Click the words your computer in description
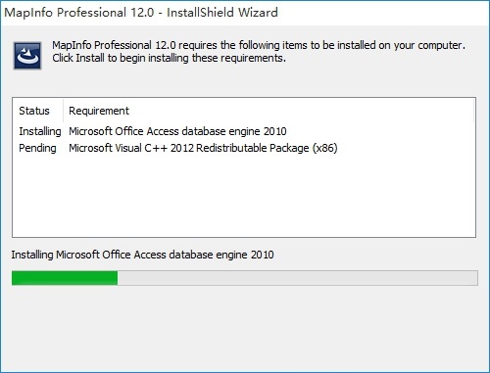 pyautogui.click(x=429, y=45)
